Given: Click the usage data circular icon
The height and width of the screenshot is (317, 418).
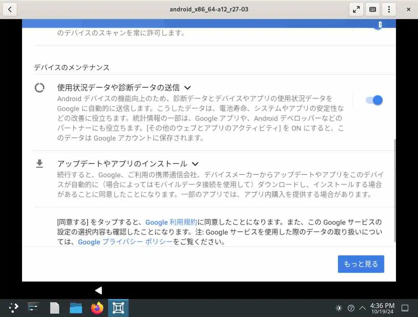Looking at the screenshot, I should tap(40, 88).
